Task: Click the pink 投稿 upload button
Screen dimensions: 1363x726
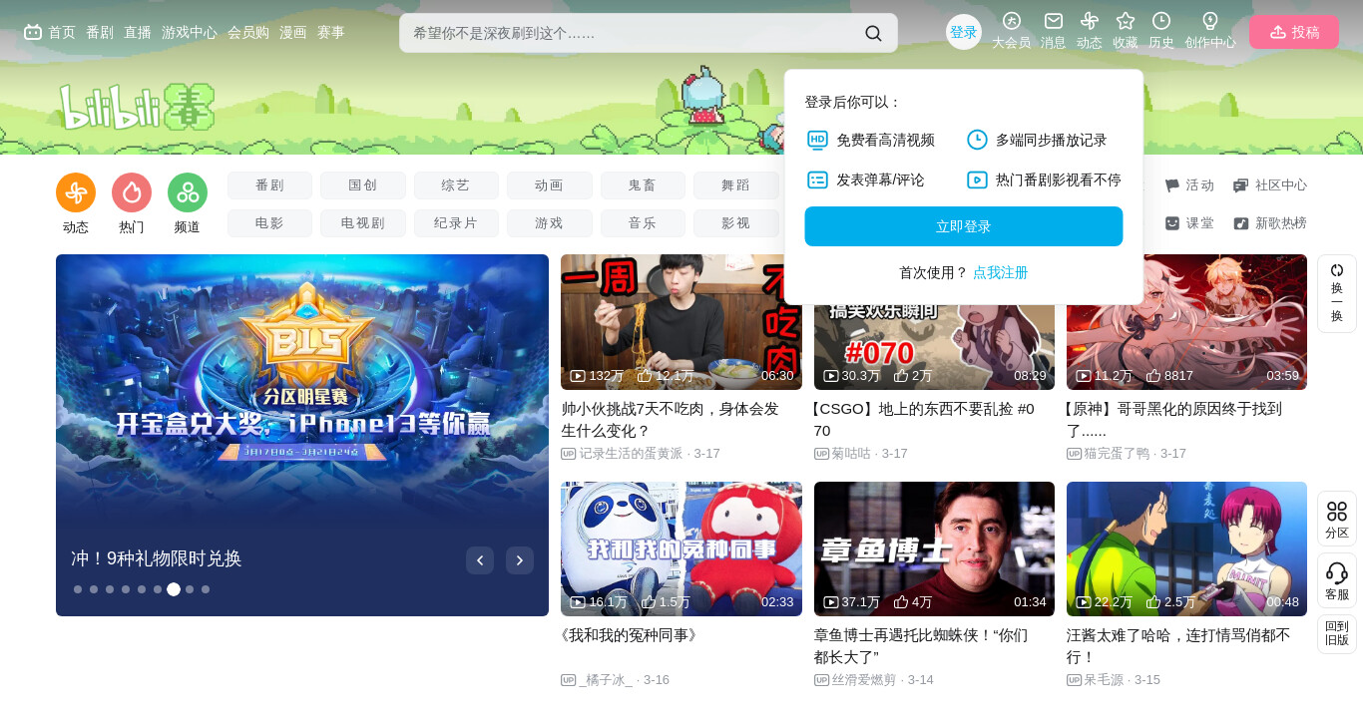Action: coord(1294,32)
